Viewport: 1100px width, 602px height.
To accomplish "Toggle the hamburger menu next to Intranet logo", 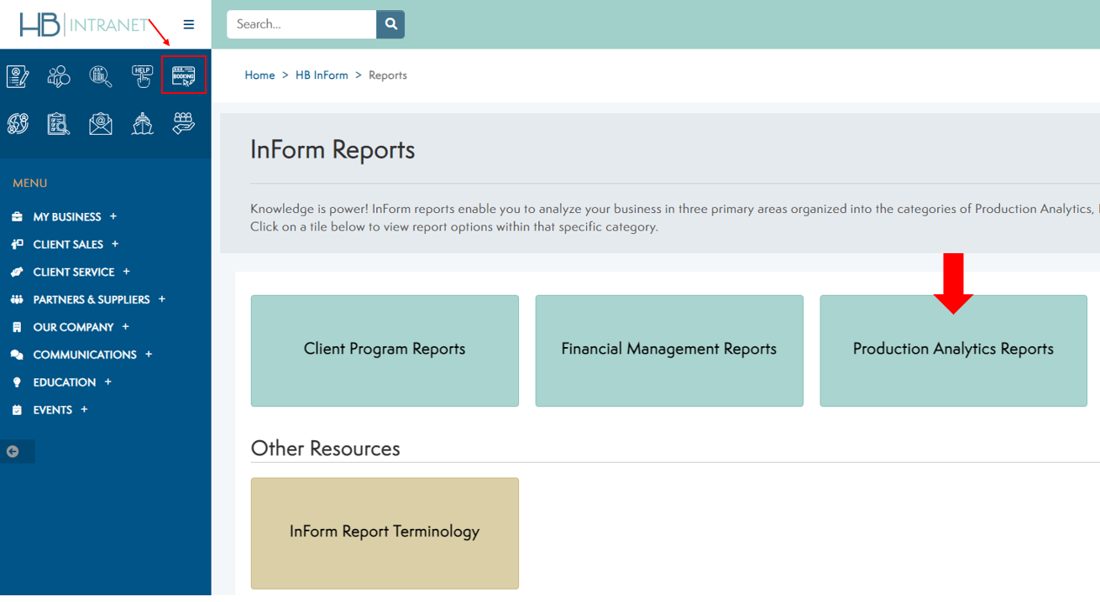I will pos(189,25).
